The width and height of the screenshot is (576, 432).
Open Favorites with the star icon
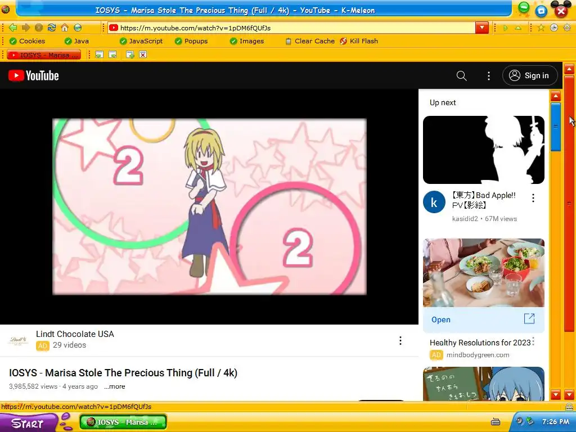tap(541, 28)
